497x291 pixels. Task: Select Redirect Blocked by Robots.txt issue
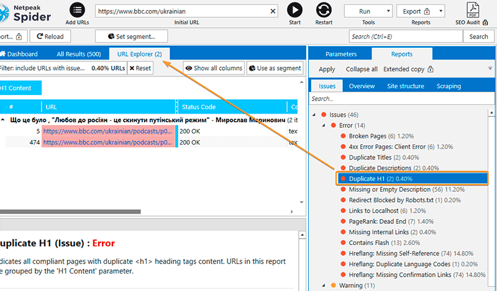pyautogui.click(x=400, y=200)
